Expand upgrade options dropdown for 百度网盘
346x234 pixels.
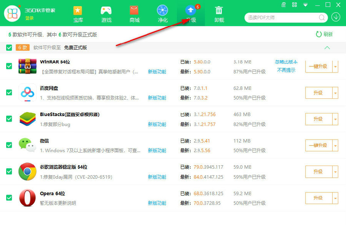335,93
